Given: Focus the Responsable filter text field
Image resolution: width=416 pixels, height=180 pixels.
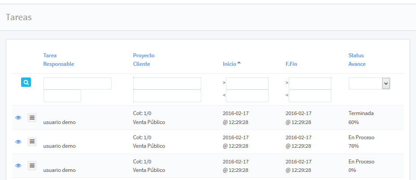Looking at the screenshot, I should (x=62, y=96).
